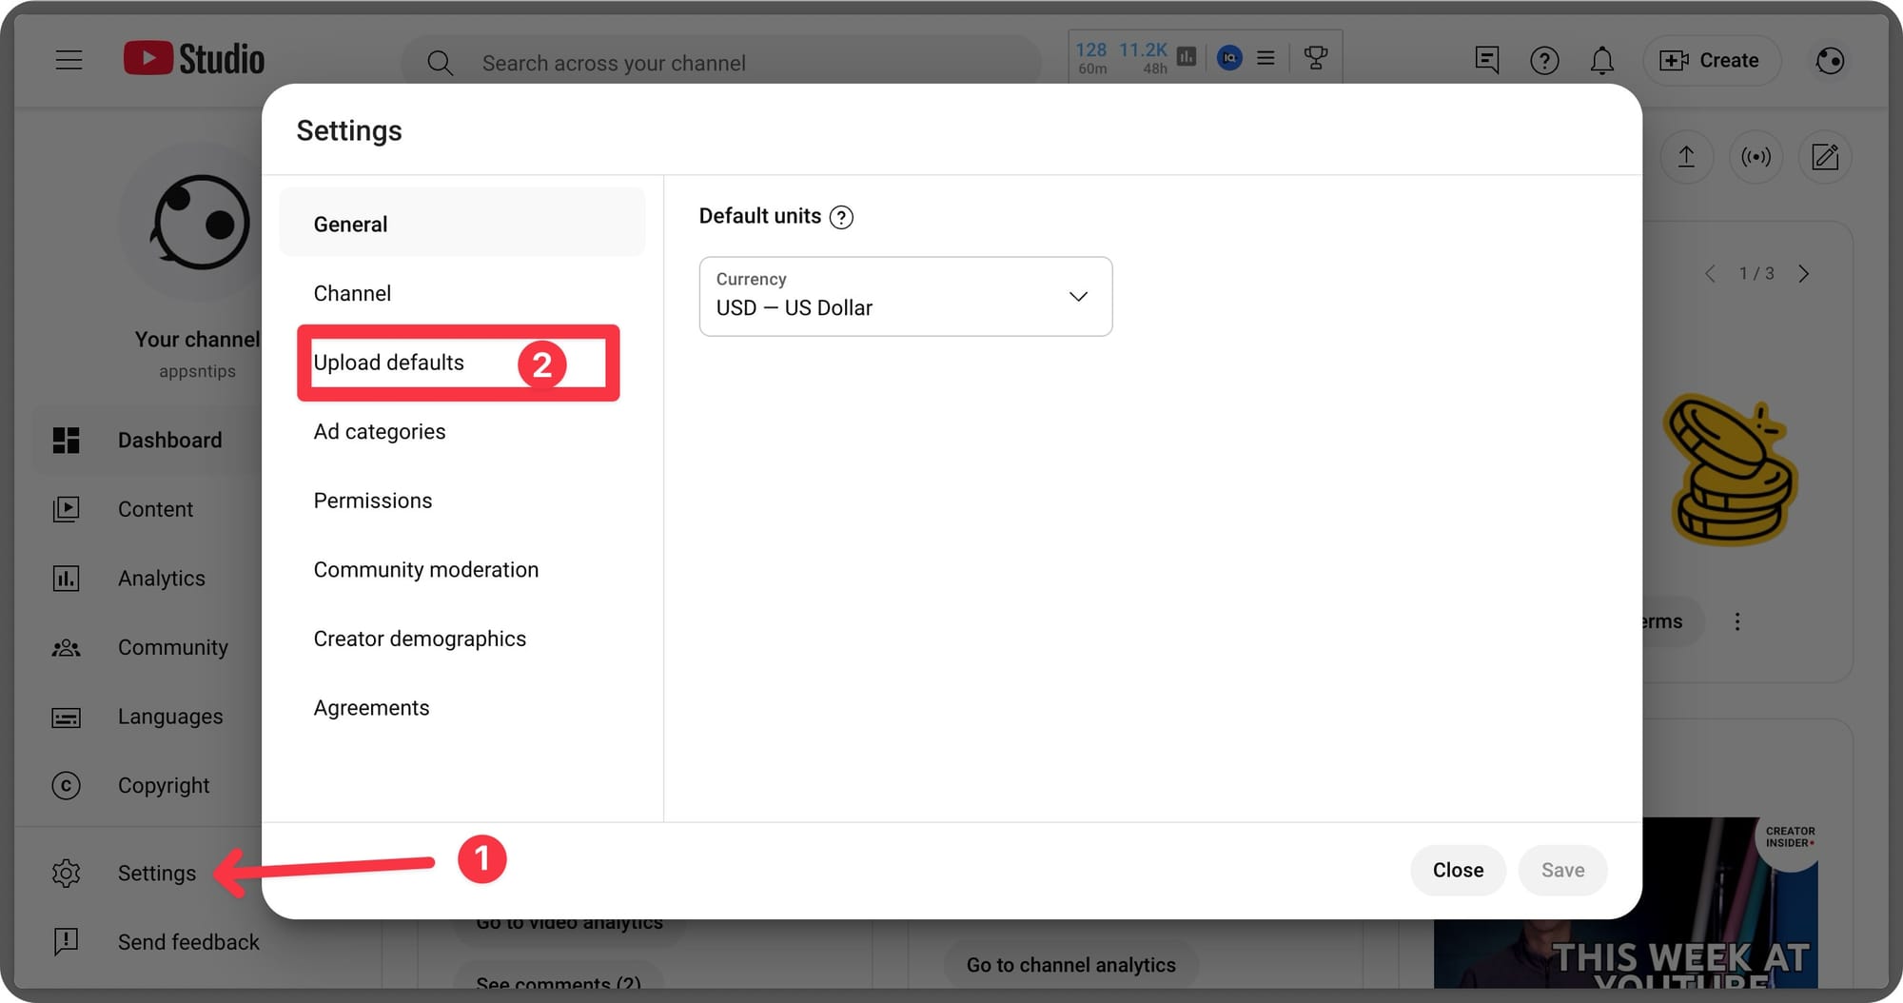Select the Analytics sidebar icon
Image resolution: width=1903 pixels, height=1003 pixels.
click(66, 578)
